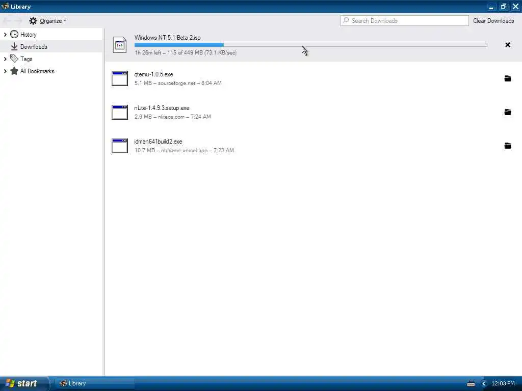Open the Windows Start menu

click(23, 384)
